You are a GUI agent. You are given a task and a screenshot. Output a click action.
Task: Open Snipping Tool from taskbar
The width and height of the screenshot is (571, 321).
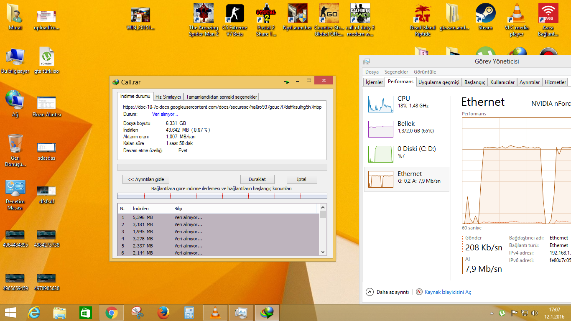pos(138,313)
